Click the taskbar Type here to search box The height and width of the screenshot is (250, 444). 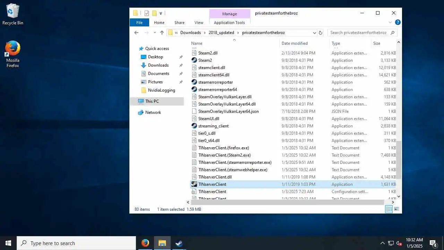(76, 243)
